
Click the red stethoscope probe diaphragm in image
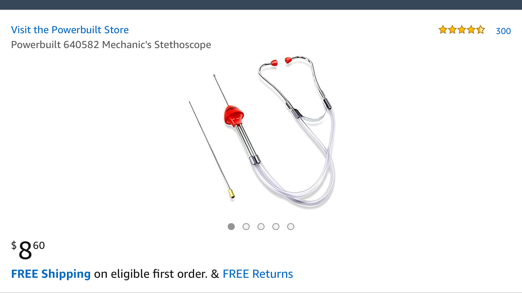tap(234, 115)
